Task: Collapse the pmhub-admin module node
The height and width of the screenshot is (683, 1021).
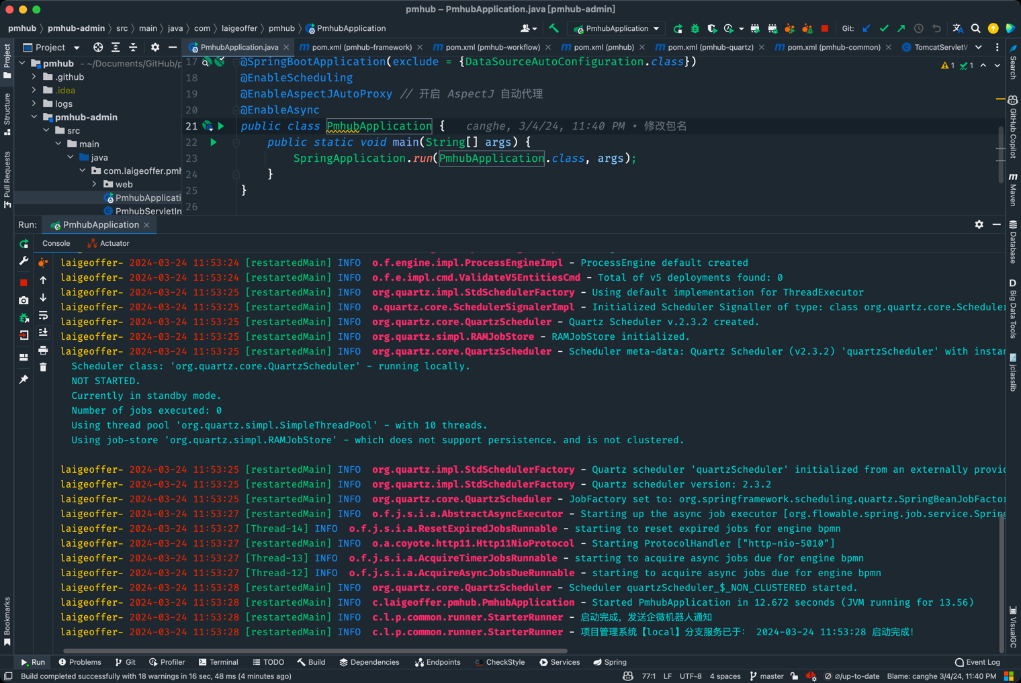Action: click(34, 117)
